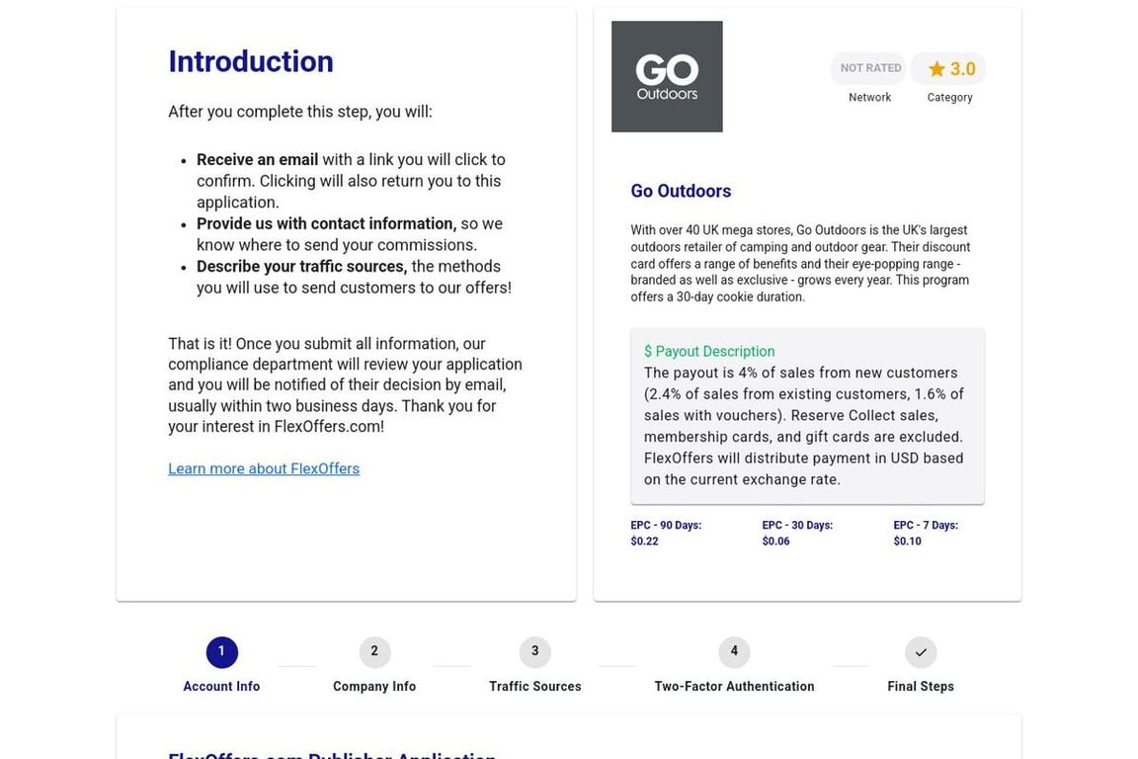Click the Two-Factor Authentication step label
The width and height of the screenshot is (1138, 759).
tap(735, 687)
